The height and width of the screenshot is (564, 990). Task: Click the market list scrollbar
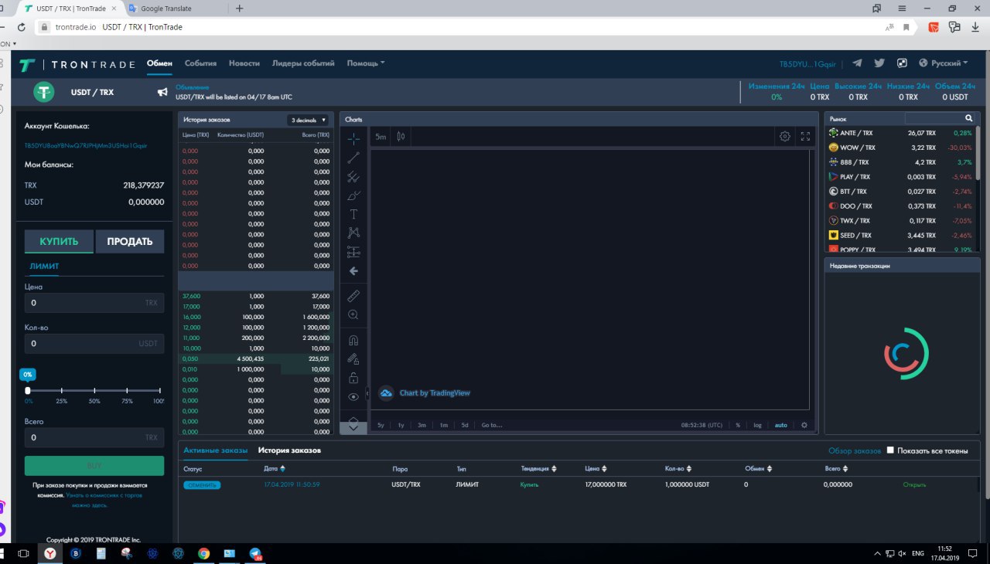pos(978,154)
